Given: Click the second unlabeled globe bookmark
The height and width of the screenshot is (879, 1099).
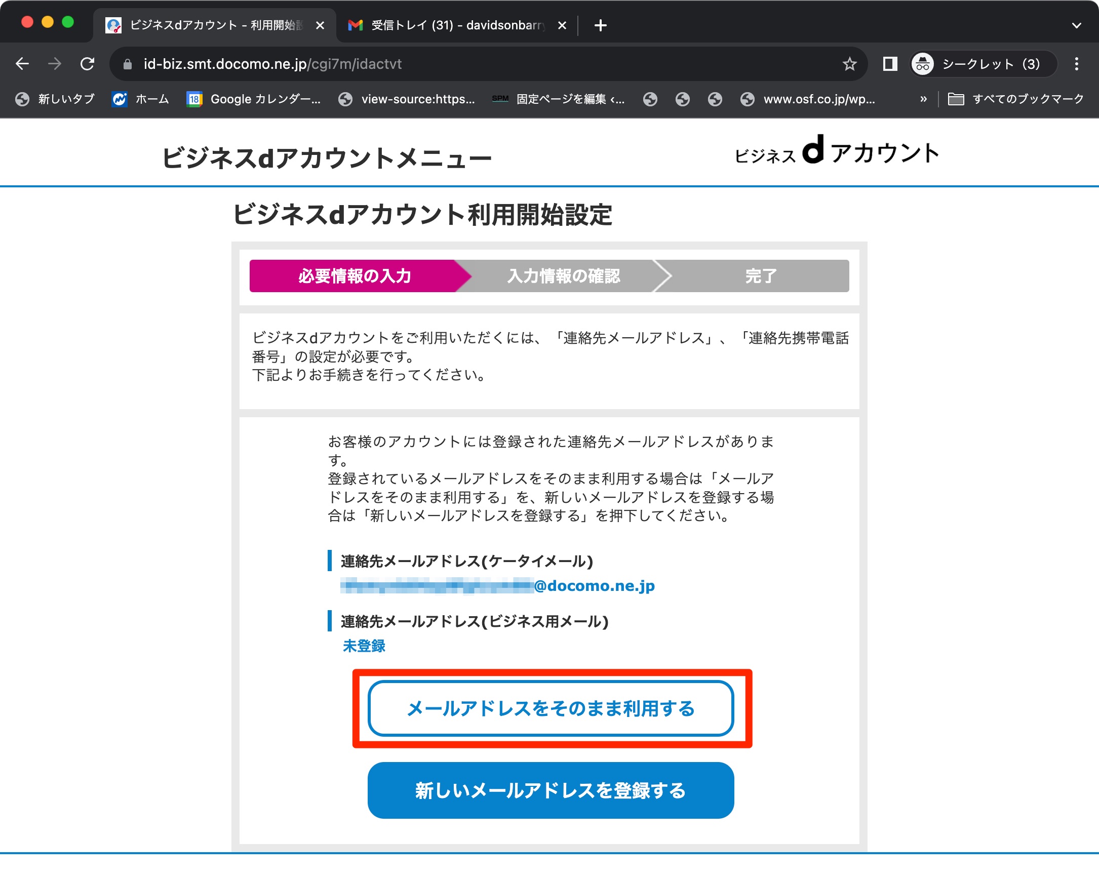Looking at the screenshot, I should pos(683,99).
